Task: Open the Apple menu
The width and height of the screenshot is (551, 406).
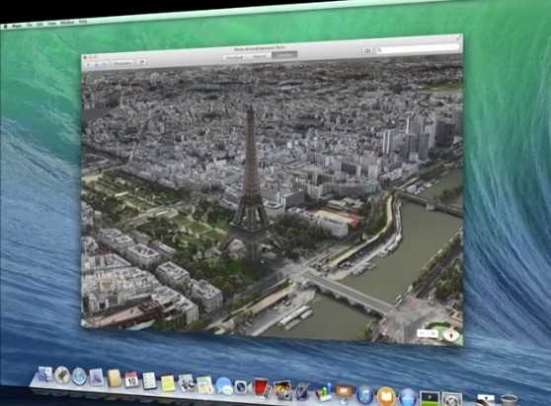Action: pyautogui.click(x=5, y=27)
